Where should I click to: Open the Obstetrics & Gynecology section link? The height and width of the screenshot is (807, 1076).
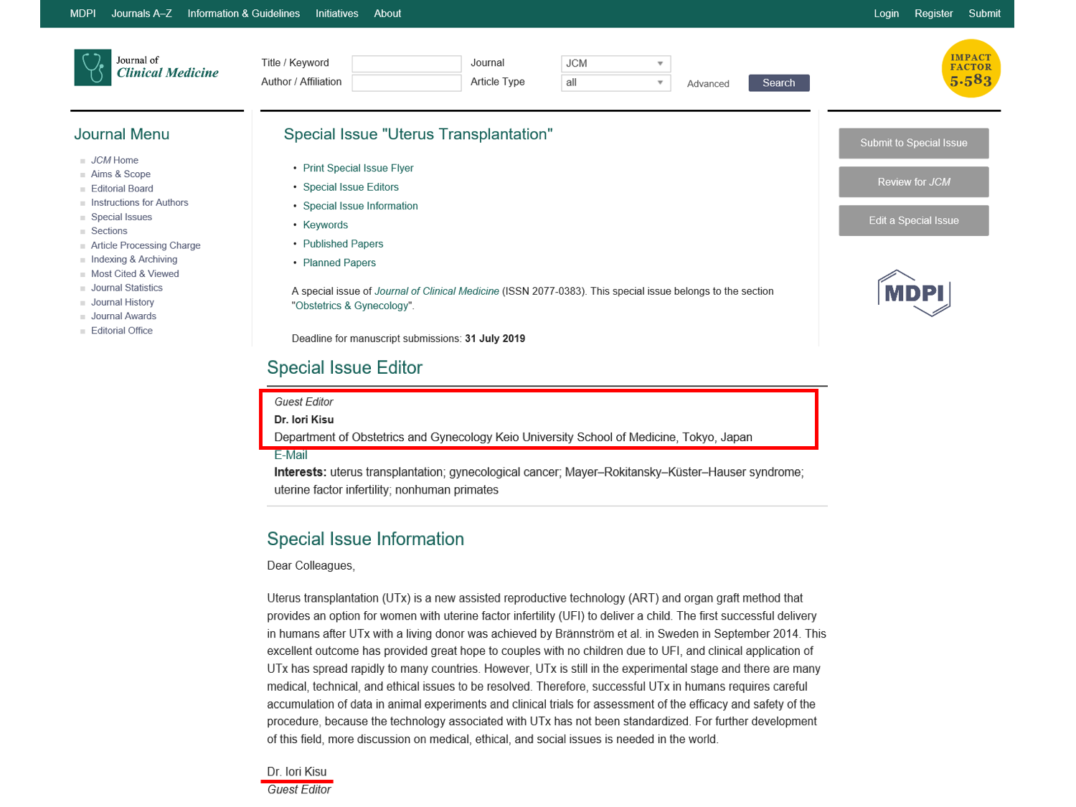click(x=351, y=306)
